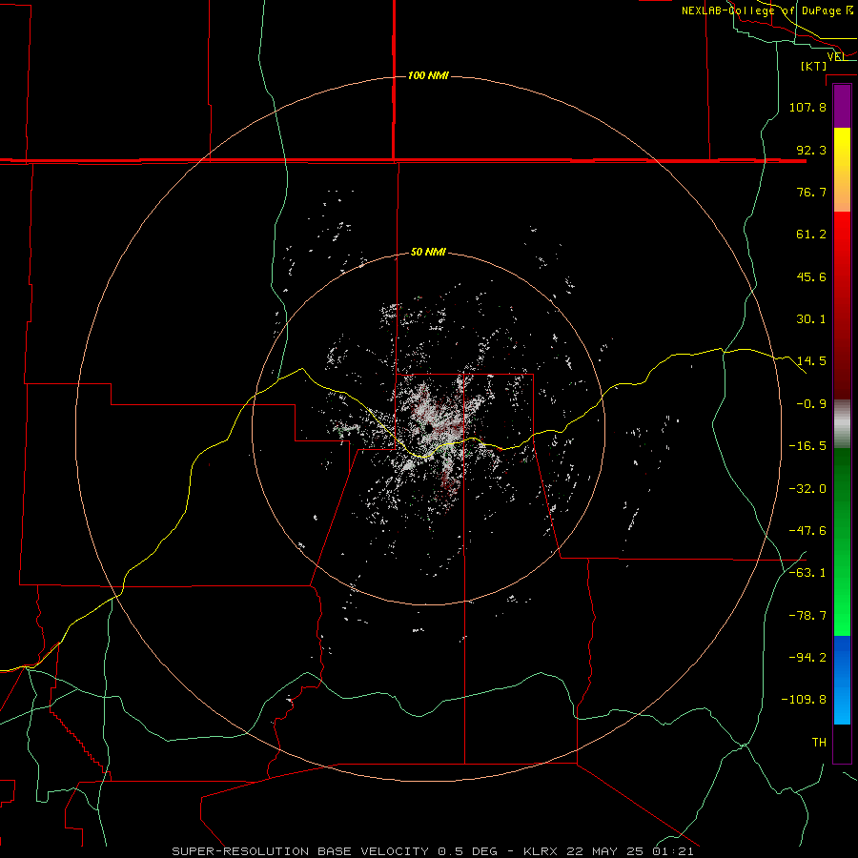Click the product caption SUPER-RESOLUTION BASE VELOCITY

[300, 851]
